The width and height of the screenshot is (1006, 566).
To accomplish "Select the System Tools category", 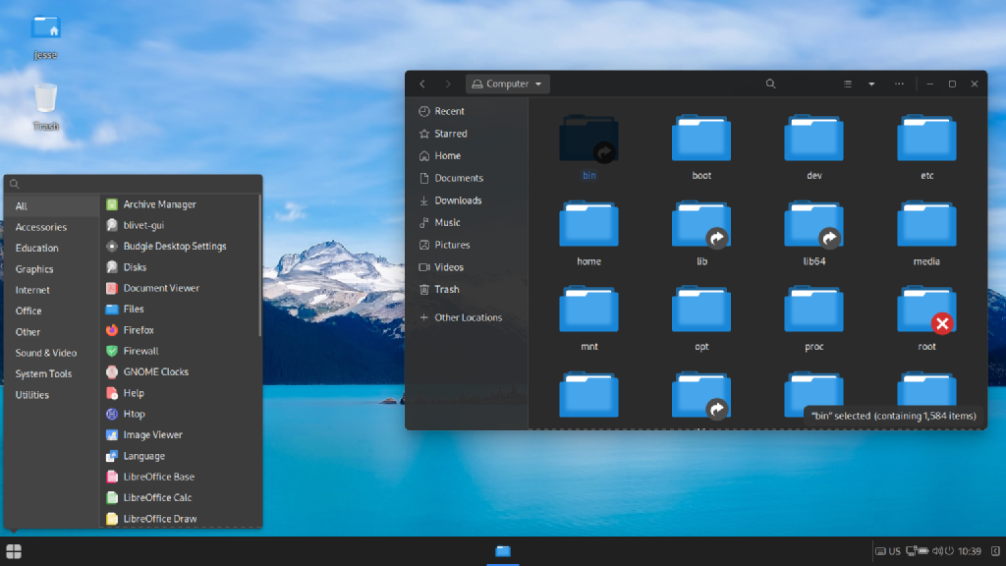I will coord(44,373).
